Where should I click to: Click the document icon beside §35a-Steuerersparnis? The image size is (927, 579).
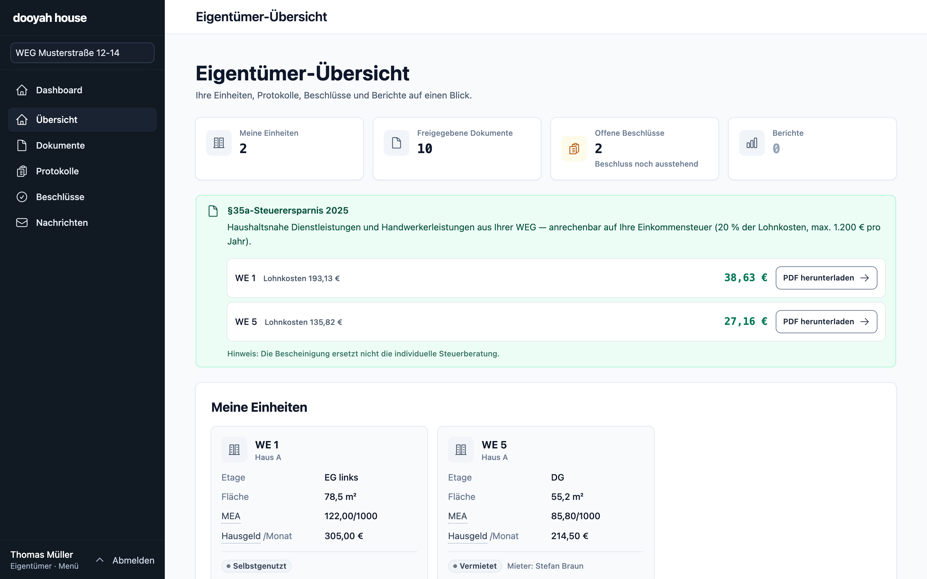coord(213,211)
